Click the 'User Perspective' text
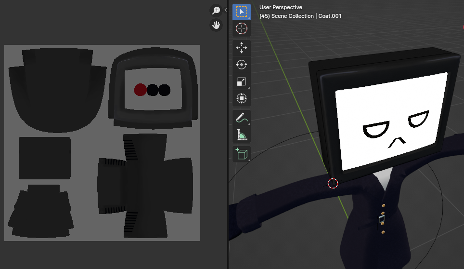The width and height of the screenshot is (464, 269). tap(281, 7)
